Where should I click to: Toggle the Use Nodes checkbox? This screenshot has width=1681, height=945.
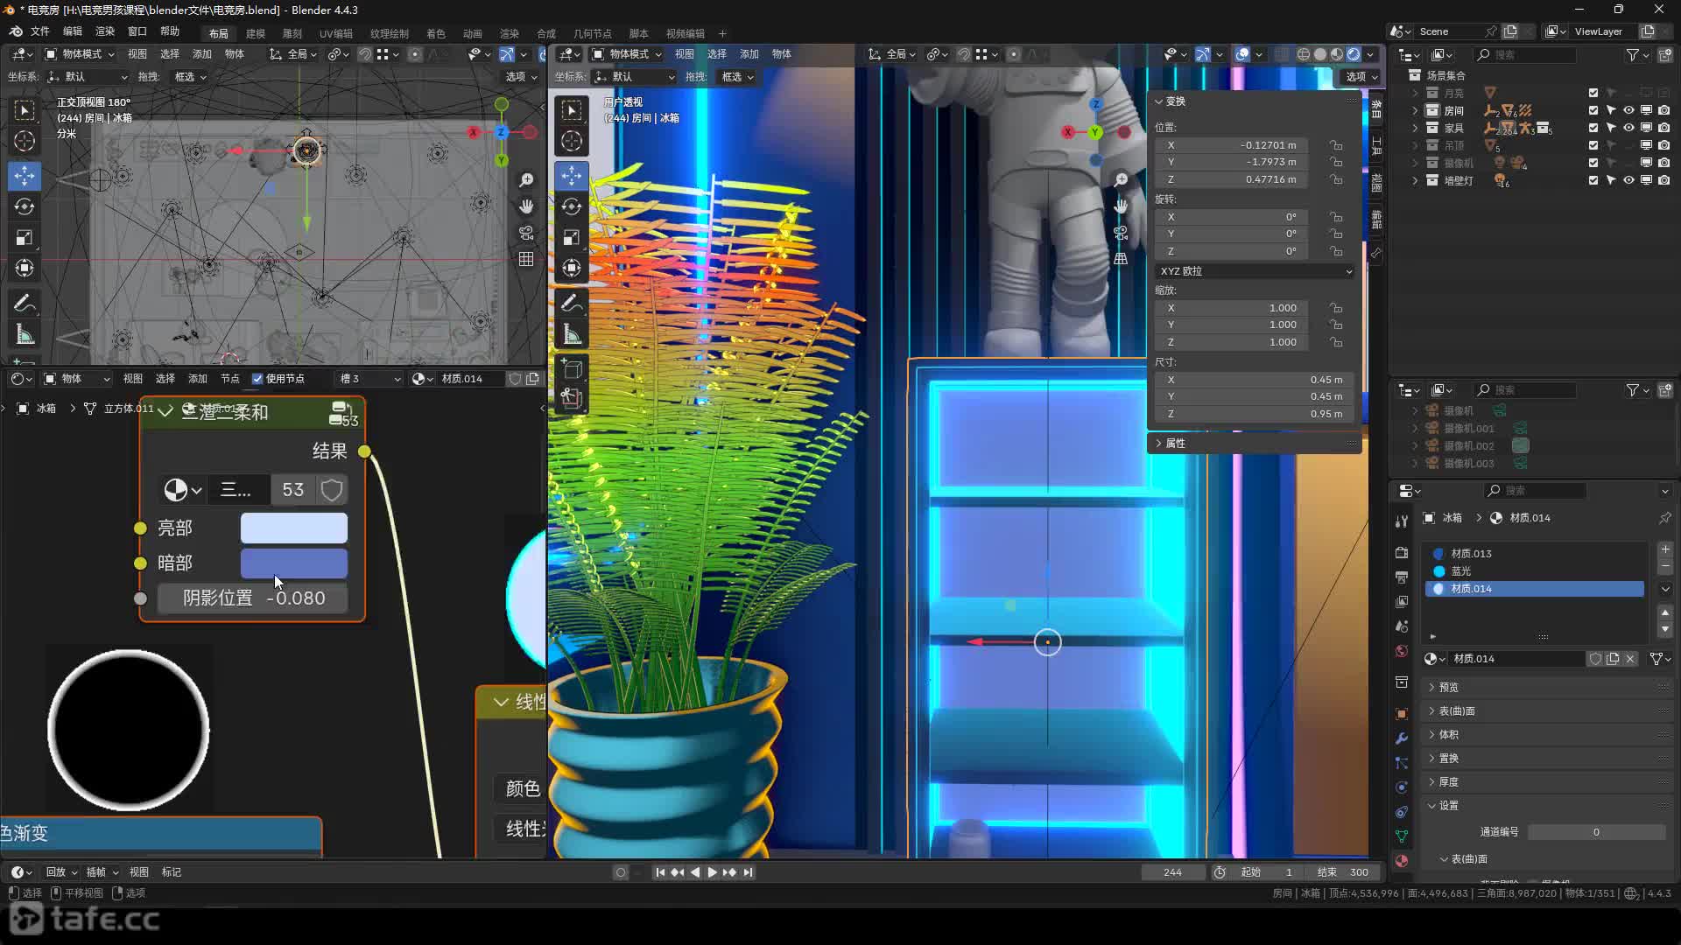pos(257,379)
